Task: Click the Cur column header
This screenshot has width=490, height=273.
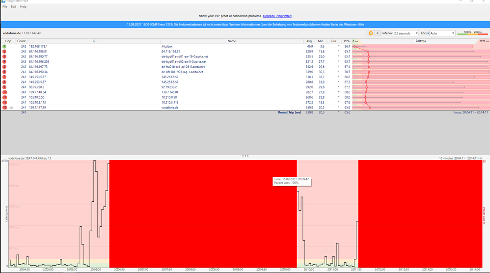Action: pyautogui.click(x=333, y=41)
